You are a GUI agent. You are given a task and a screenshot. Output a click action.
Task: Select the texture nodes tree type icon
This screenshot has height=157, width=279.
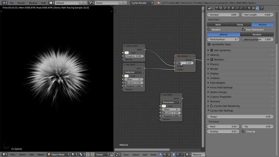(x=169, y=154)
